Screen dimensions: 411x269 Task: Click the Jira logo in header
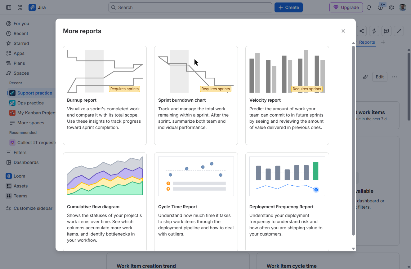coord(37,7)
